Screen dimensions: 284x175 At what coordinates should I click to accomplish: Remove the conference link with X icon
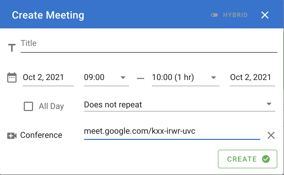coord(271,135)
